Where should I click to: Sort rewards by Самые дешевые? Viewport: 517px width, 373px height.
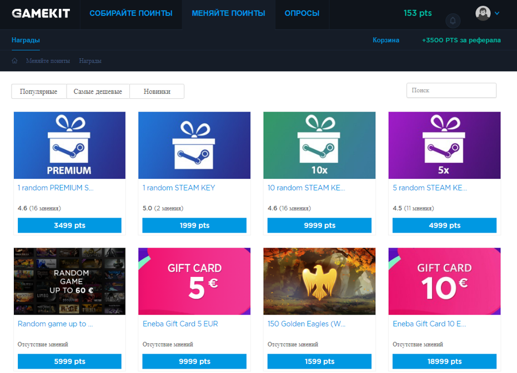point(98,91)
